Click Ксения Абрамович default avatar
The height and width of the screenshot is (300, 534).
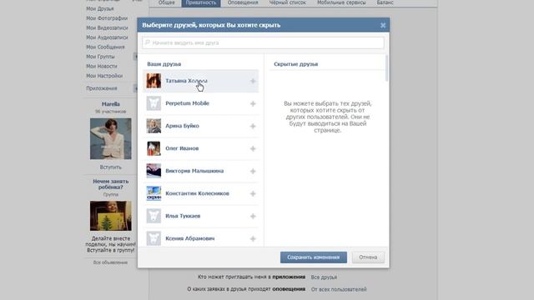[154, 238]
